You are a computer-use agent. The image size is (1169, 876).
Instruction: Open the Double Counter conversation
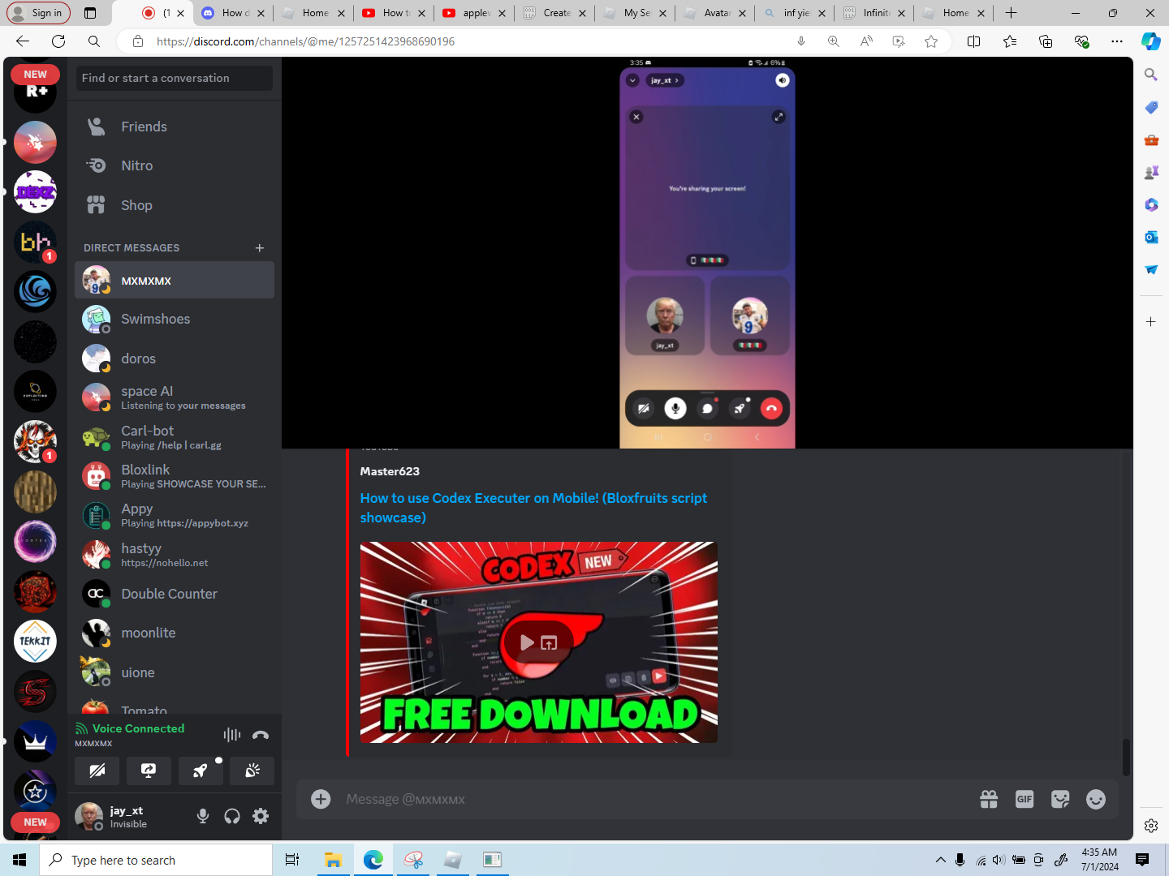pyautogui.click(x=175, y=594)
